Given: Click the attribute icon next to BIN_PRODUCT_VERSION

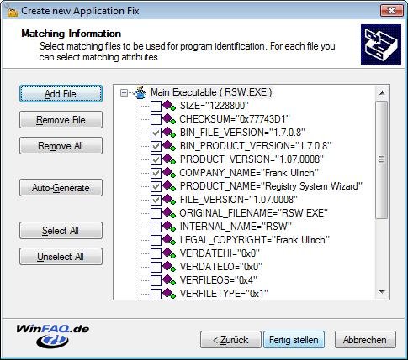Looking at the screenshot, I should [169, 146].
